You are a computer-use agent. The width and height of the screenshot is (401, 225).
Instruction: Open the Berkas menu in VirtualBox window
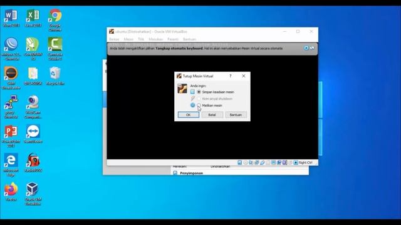click(114, 39)
